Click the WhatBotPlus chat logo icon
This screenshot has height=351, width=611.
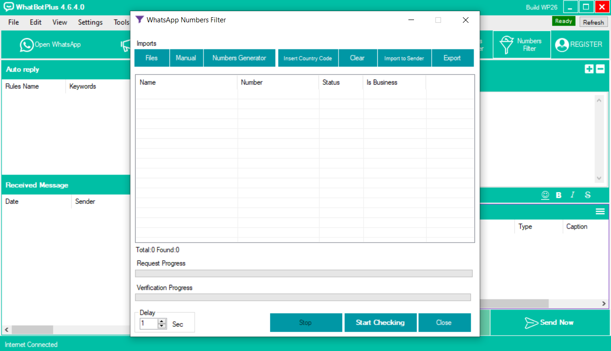(8, 7)
